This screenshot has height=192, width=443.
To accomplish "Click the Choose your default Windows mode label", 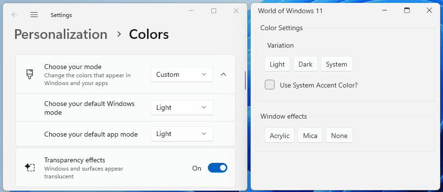I will [x=89, y=108].
